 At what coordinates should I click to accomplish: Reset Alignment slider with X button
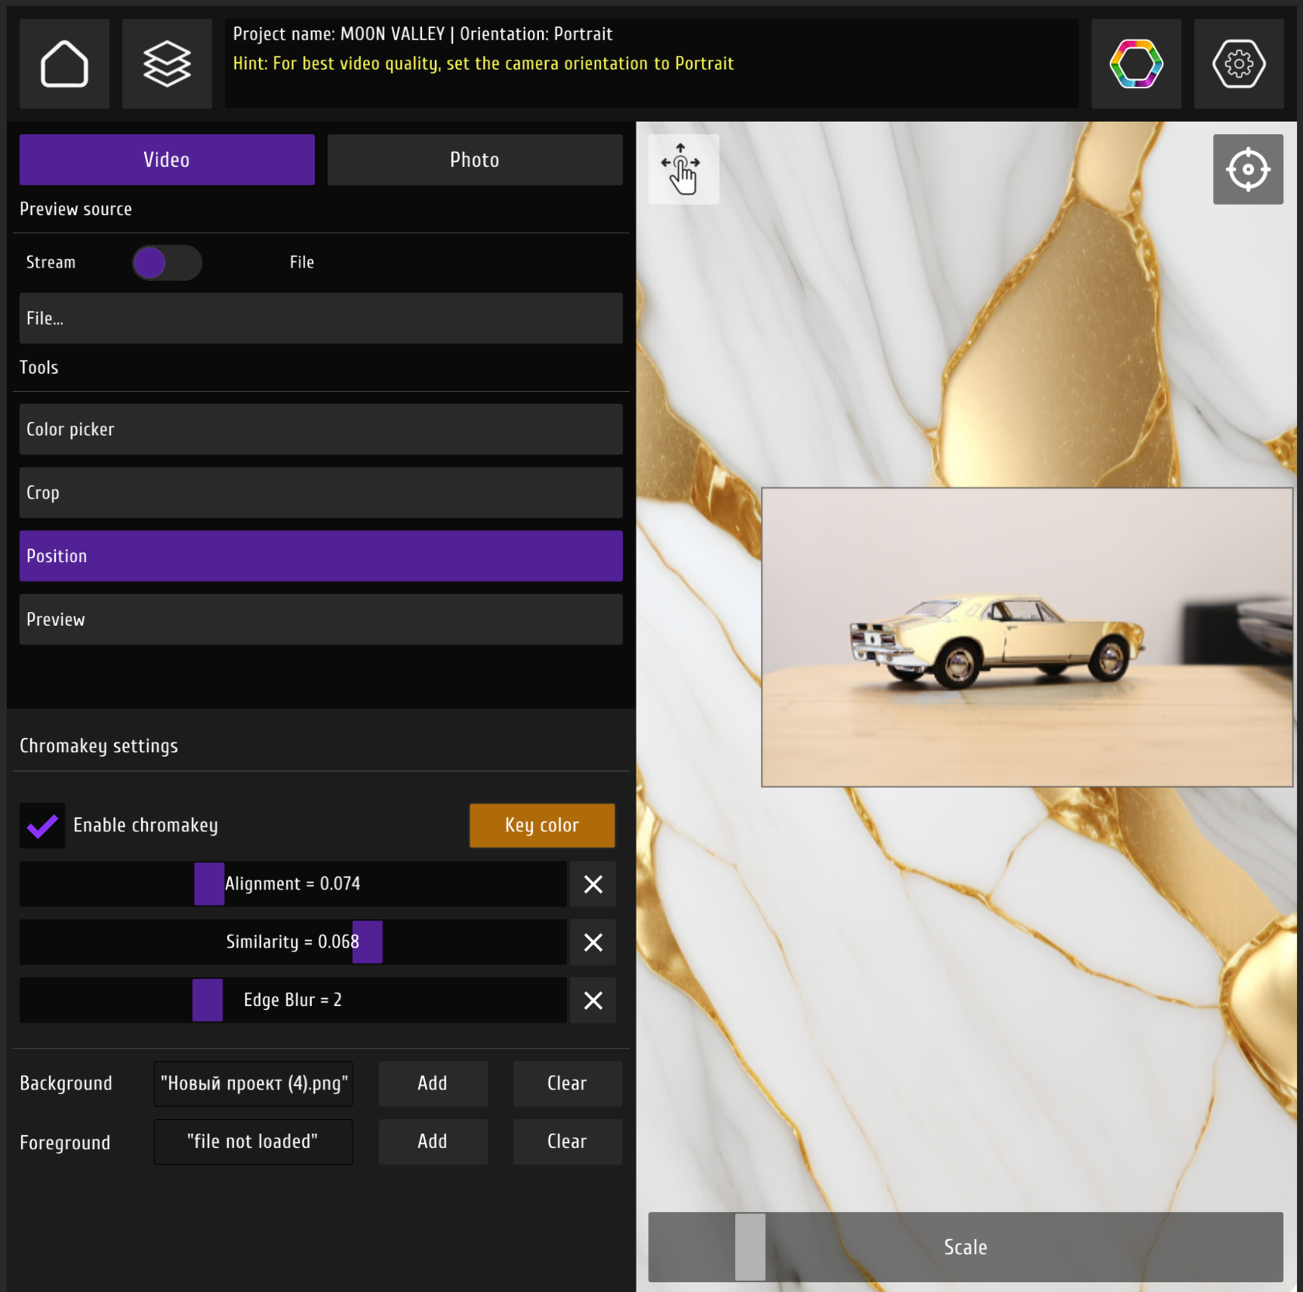point(593,884)
